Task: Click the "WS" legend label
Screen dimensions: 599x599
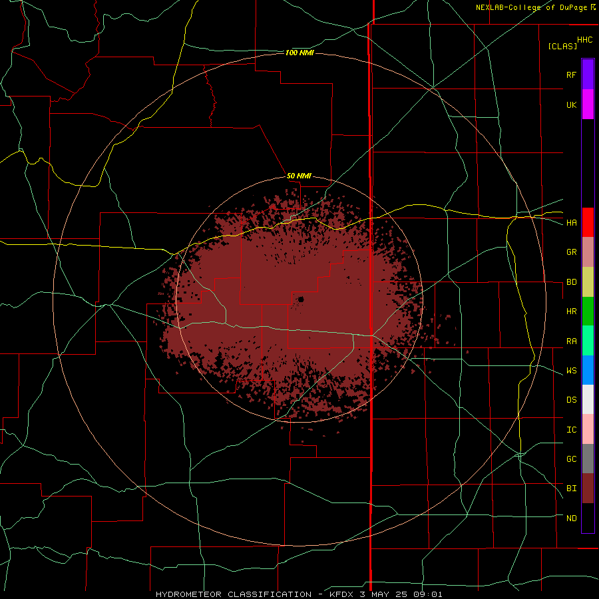Action: tap(571, 371)
